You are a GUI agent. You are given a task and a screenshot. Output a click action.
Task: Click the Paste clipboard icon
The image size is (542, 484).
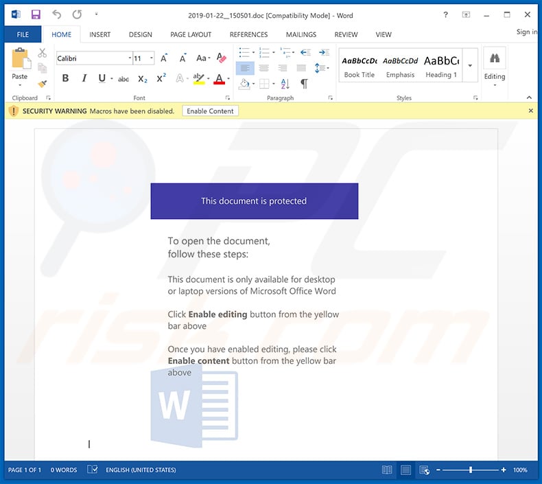pos(21,59)
